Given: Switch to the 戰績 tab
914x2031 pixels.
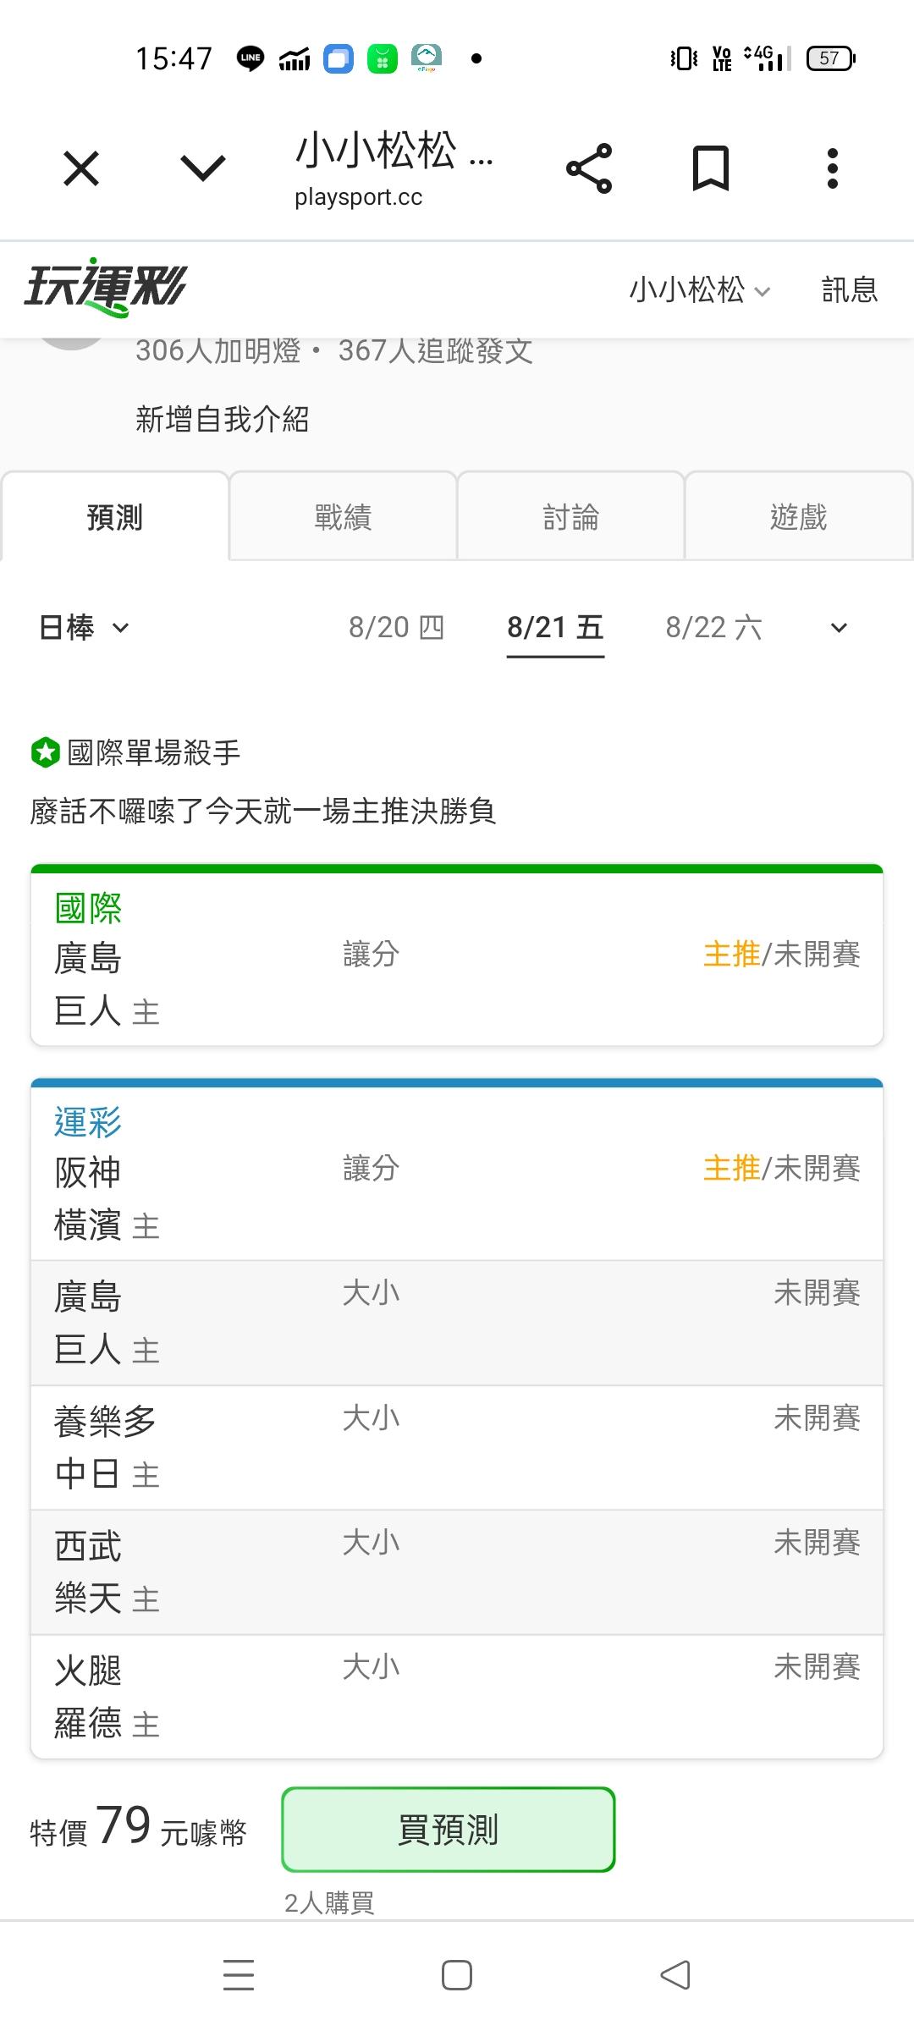Looking at the screenshot, I should tap(343, 516).
